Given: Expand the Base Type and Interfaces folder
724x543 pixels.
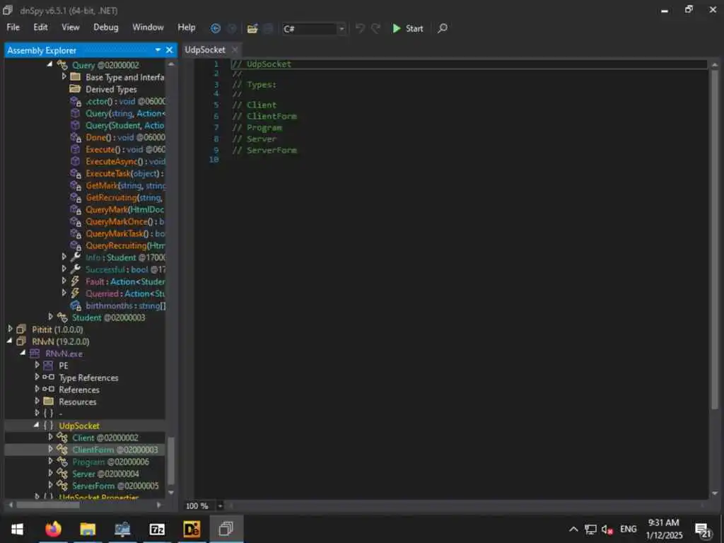Looking at the screenshot, I should coord(64,76).
